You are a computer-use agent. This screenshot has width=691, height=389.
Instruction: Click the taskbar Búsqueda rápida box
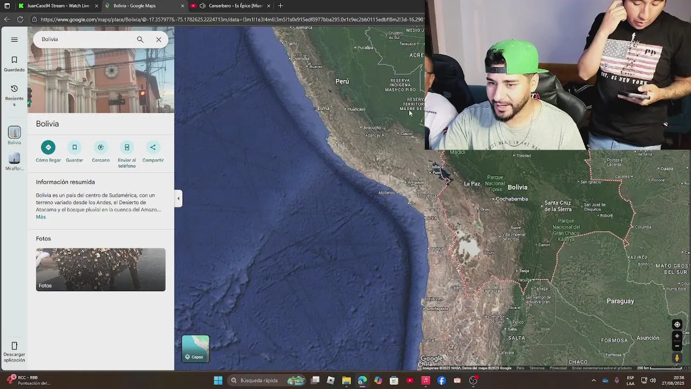point(267,380)
